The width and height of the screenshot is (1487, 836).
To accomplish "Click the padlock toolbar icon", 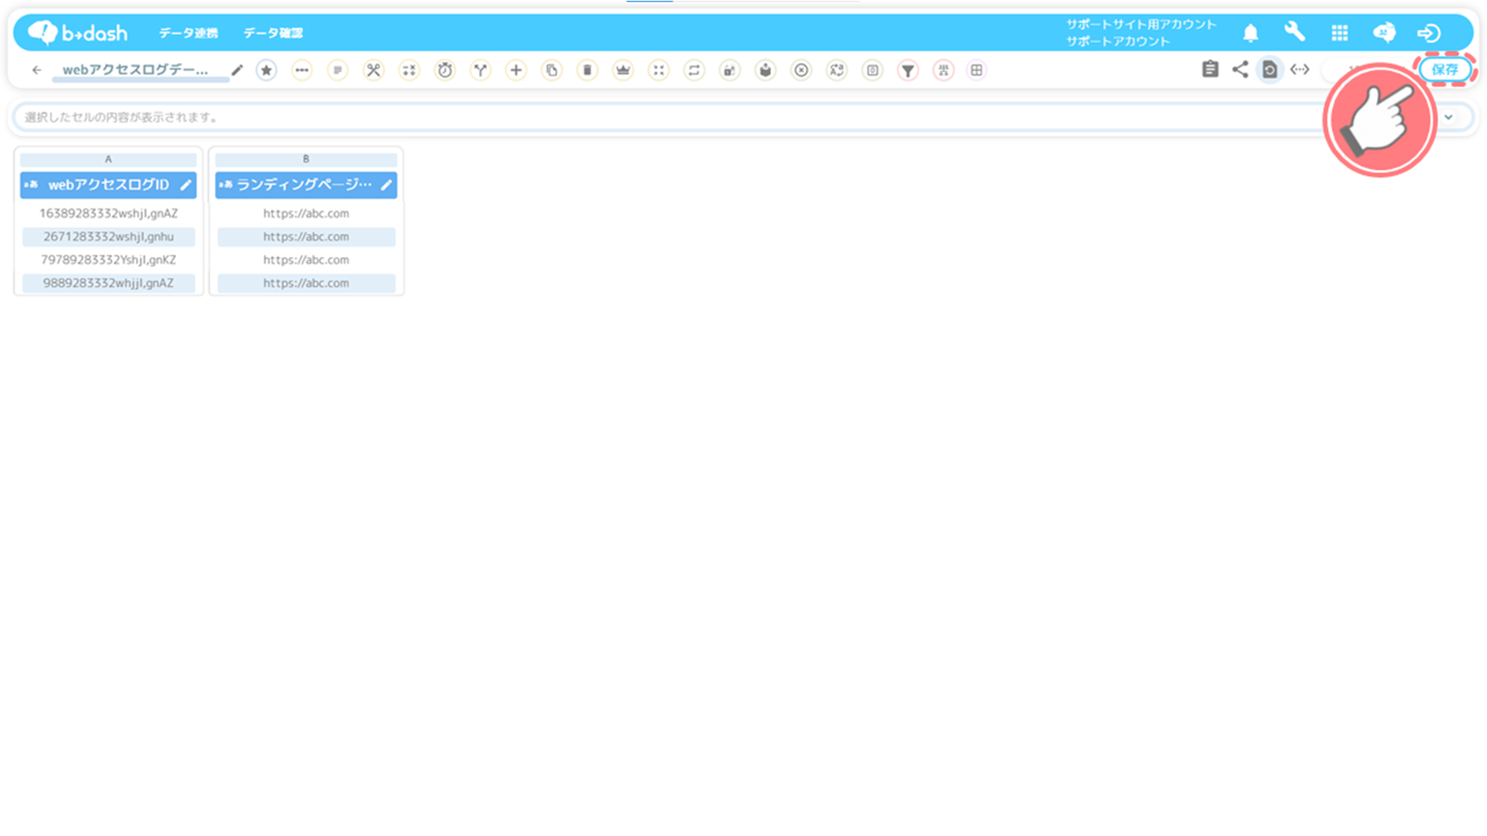I will tap(730, 70).
